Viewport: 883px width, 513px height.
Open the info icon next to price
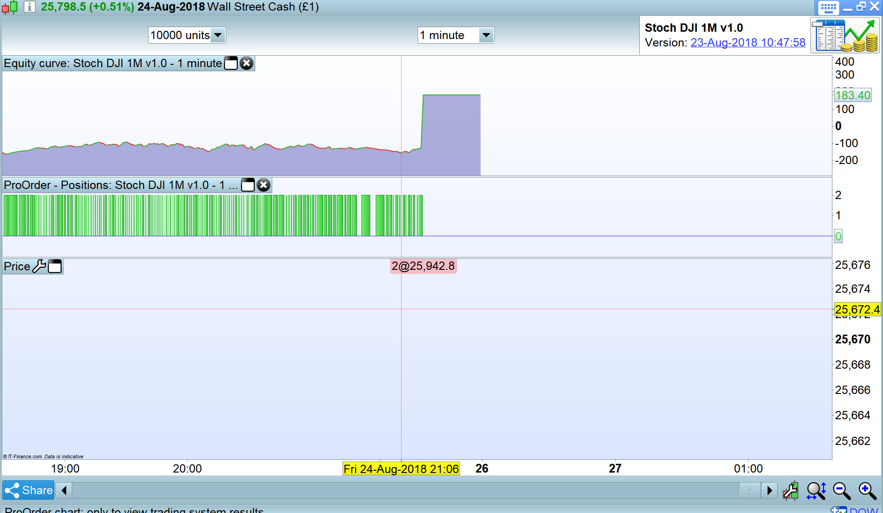[x=29, y=7]
